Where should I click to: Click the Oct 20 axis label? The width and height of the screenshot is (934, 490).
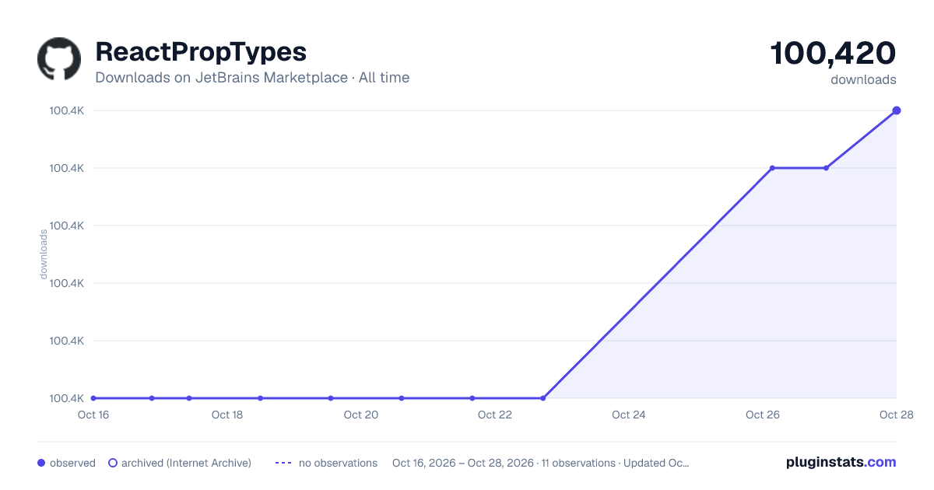pos(361,415)
